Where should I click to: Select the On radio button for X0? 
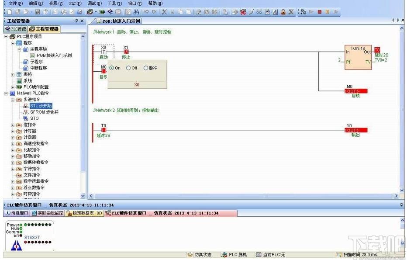[x=112, y=68]
